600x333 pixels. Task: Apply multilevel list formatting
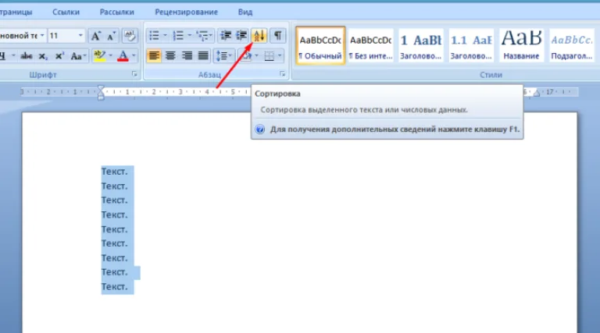tap(202, 36)
